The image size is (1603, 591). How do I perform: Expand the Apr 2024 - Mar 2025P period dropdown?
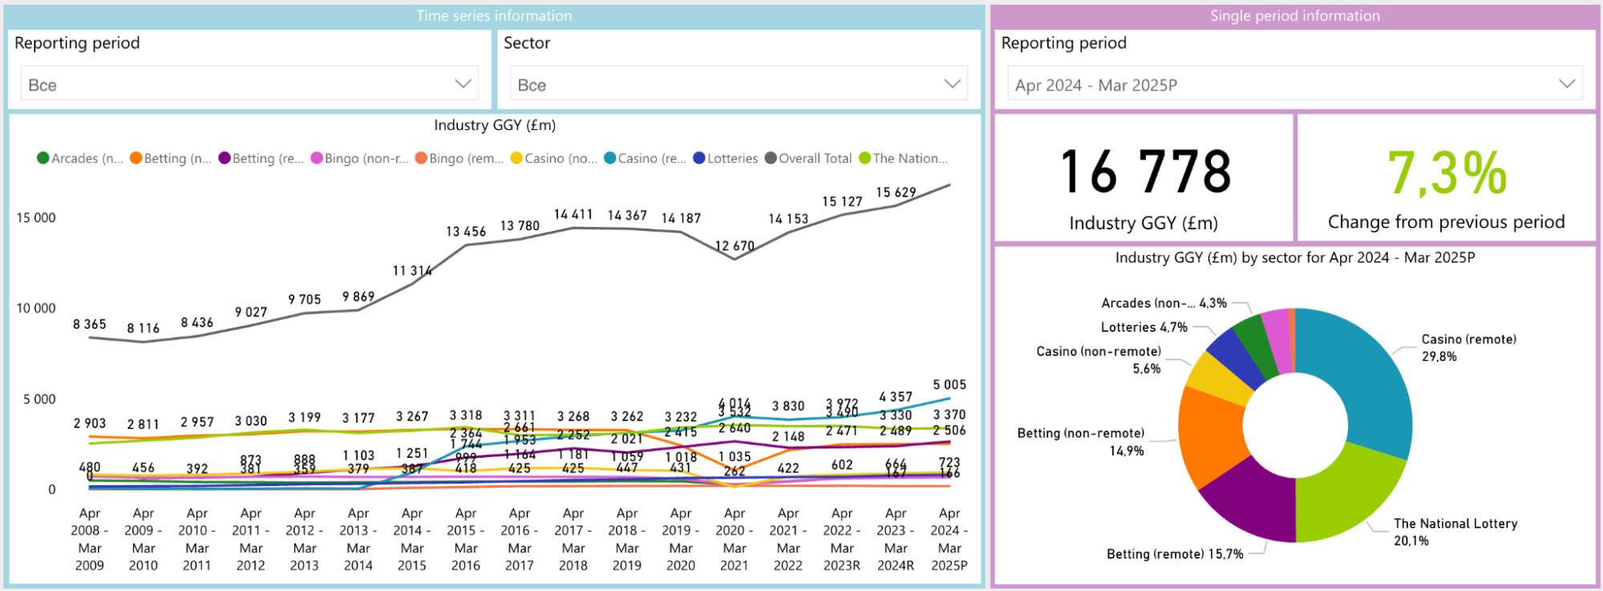[x=1294, y=83]
